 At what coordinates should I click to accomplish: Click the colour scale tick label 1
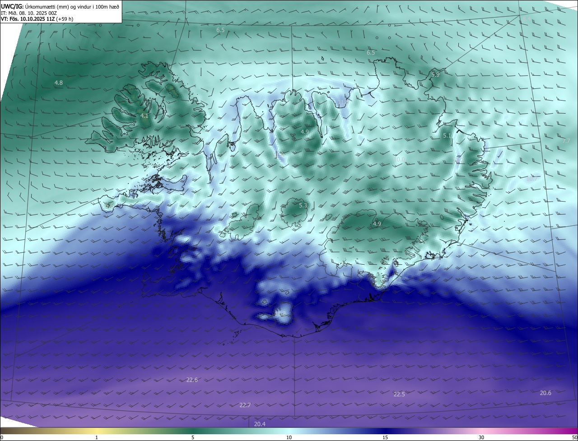coord(97,438)
